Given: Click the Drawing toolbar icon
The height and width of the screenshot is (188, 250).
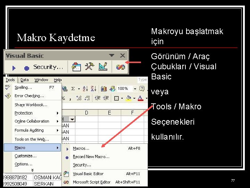Looking at the screenshot, I should click(x=112, y=89).
